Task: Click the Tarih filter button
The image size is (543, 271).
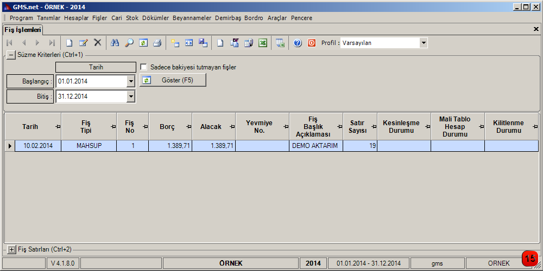Action: click(x=96, y=67)
